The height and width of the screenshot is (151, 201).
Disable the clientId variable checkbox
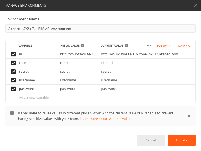[13, 63]
